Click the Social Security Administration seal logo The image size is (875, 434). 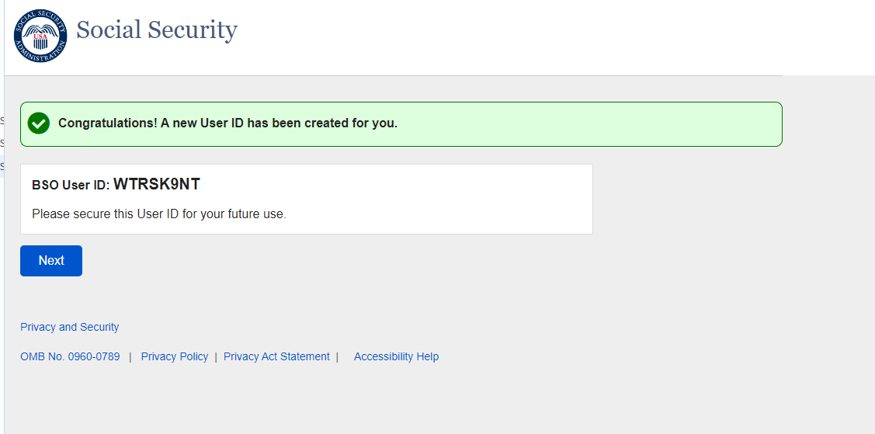pos(40,36)
